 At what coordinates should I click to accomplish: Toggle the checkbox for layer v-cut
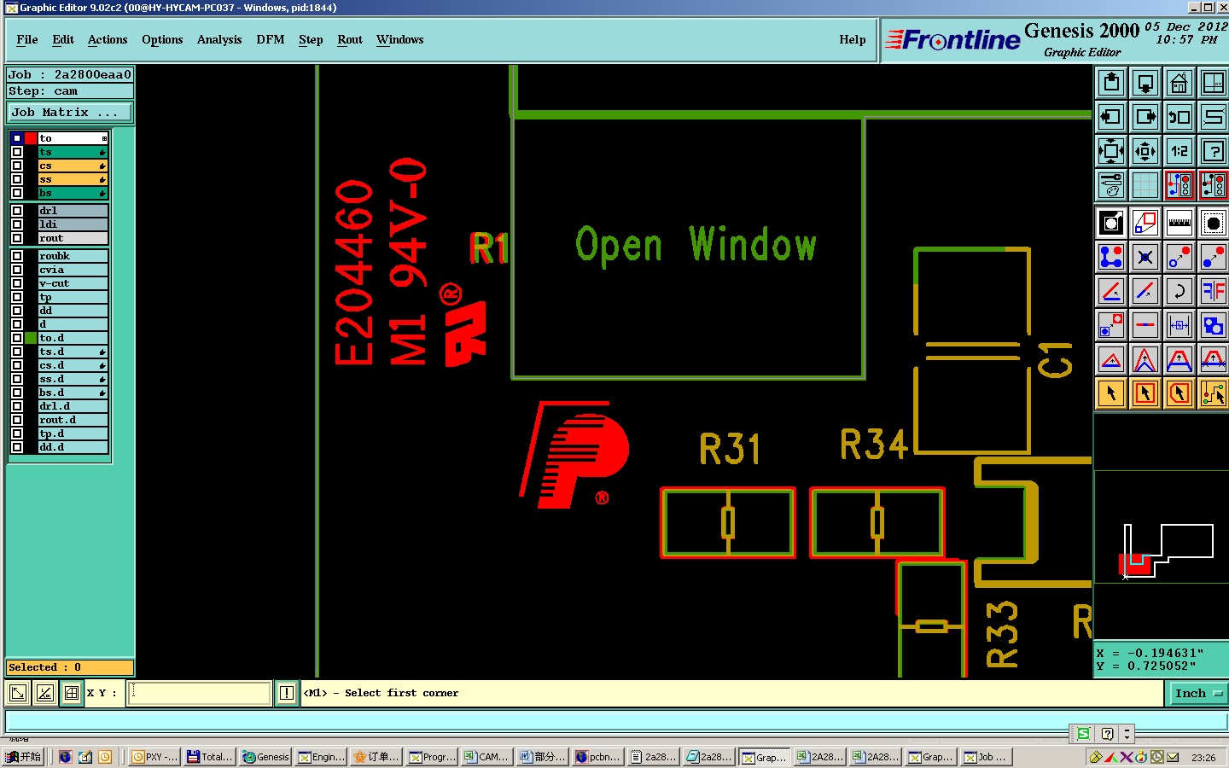(17, 283)
